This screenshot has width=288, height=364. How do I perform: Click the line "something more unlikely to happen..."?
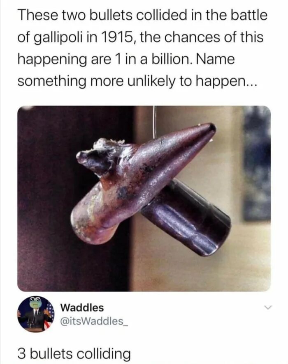[x=137, y=82]
